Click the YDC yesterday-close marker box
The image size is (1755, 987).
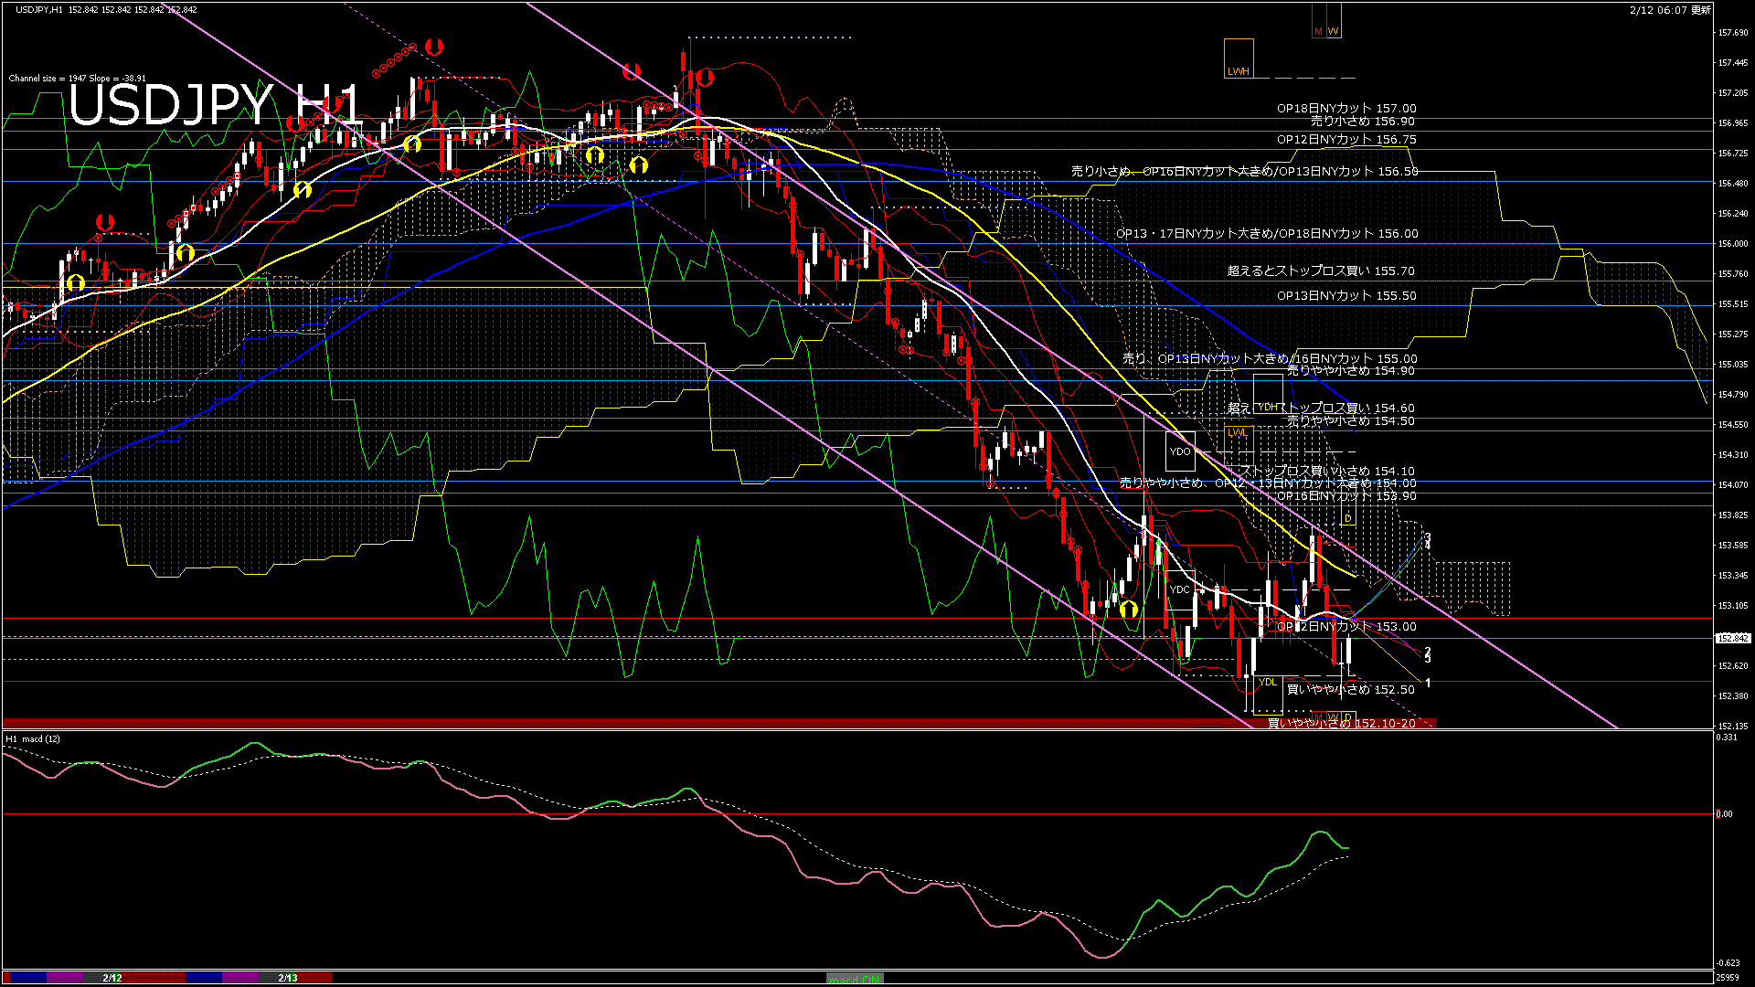1180,589
